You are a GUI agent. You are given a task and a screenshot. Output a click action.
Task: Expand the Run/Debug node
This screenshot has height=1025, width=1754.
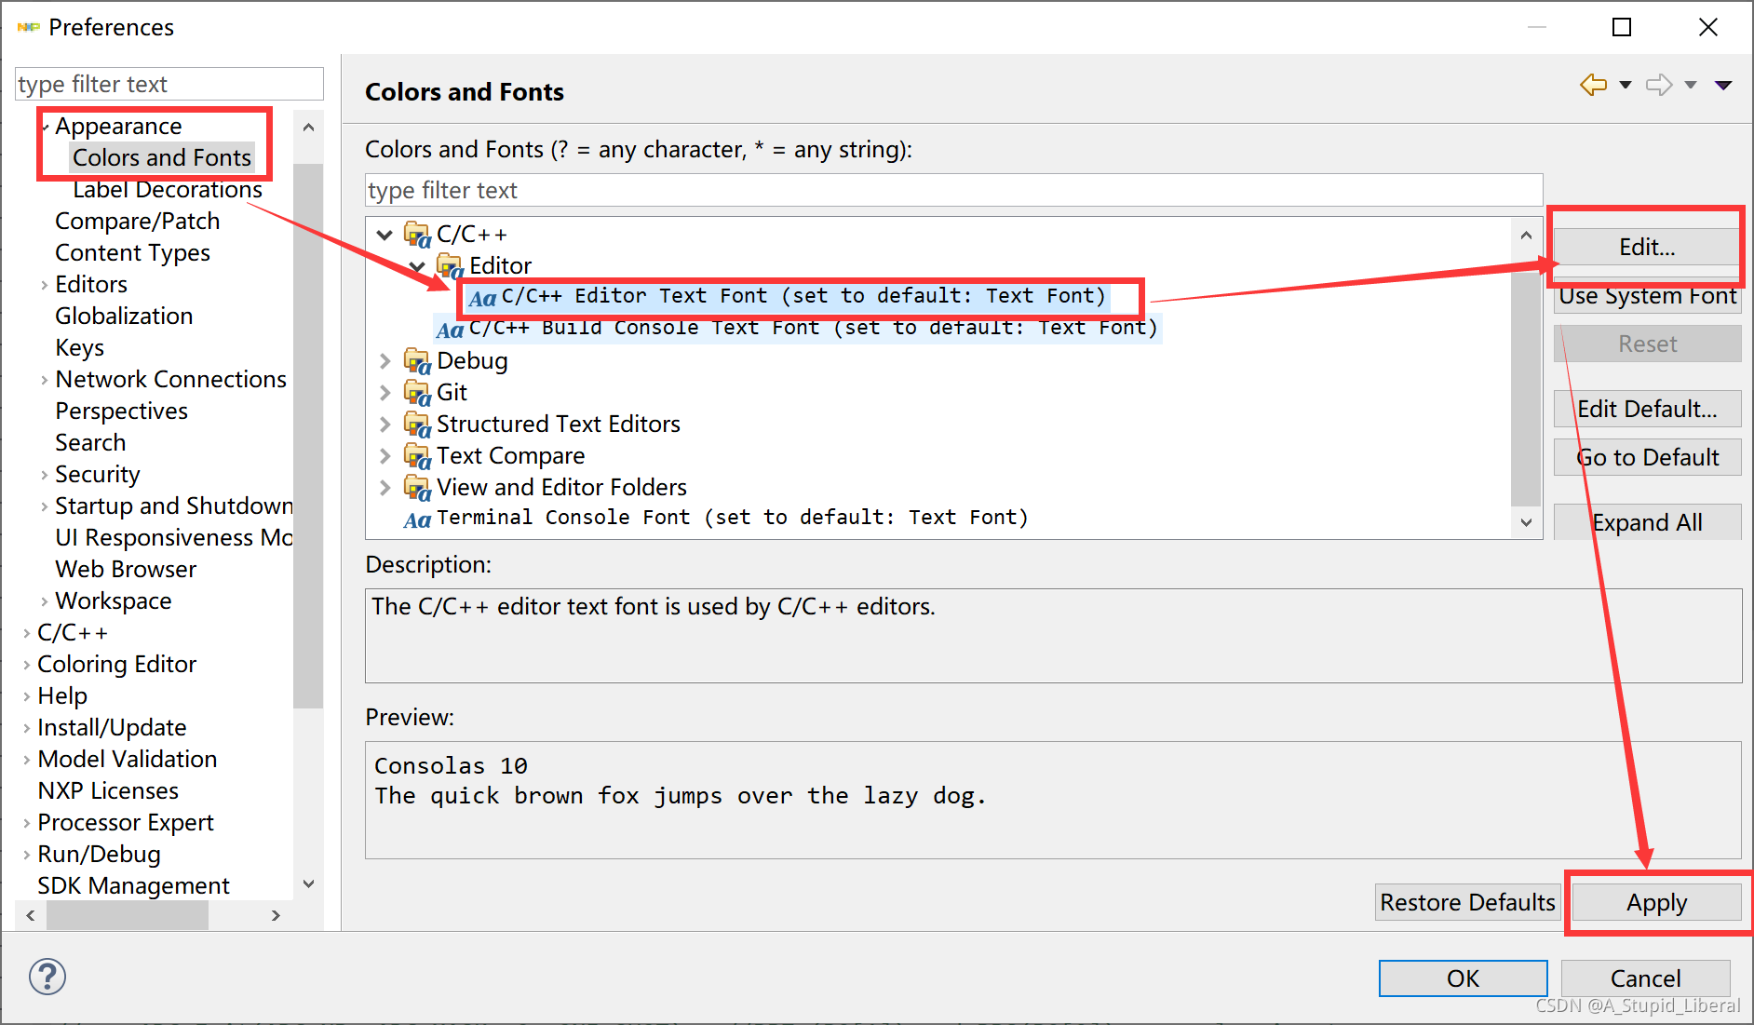(x=26, y=855)
